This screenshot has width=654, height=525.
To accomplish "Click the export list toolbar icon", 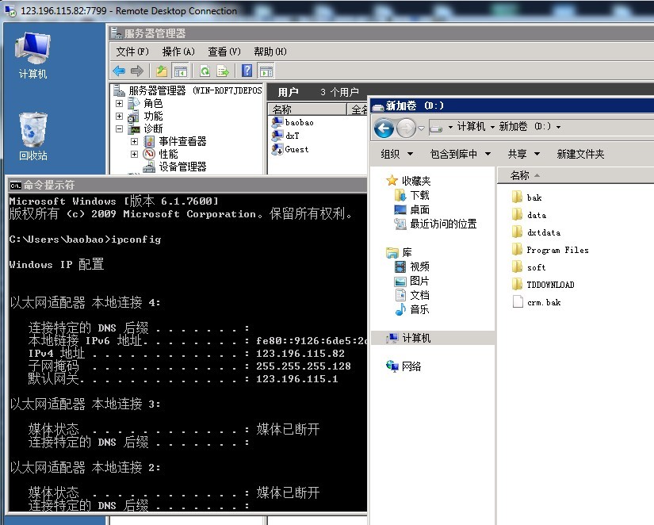I will (x=223, y=71).
